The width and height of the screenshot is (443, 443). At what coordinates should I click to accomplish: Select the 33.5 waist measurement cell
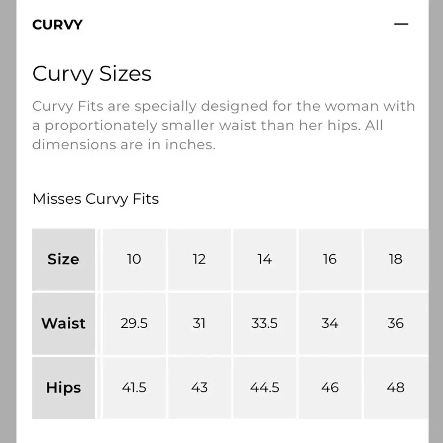click(265, 323)
